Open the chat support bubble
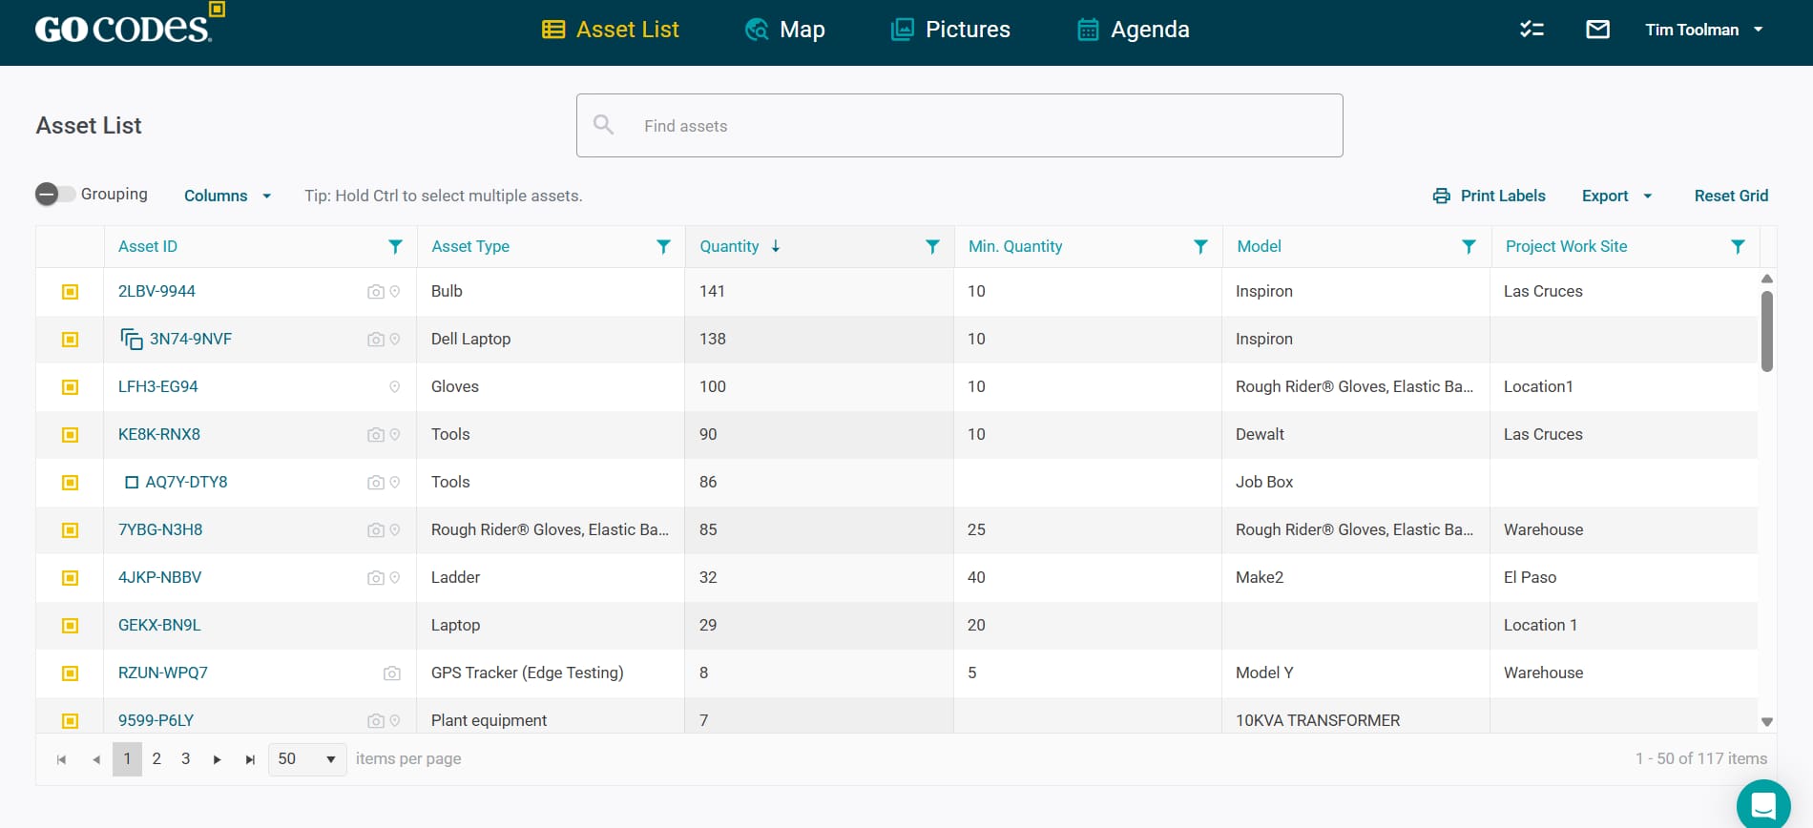 tap(1762, 804)
